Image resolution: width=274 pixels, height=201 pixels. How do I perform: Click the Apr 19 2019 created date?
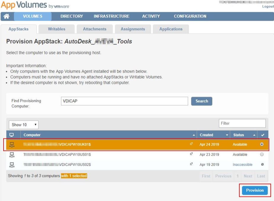click(209, 165)
